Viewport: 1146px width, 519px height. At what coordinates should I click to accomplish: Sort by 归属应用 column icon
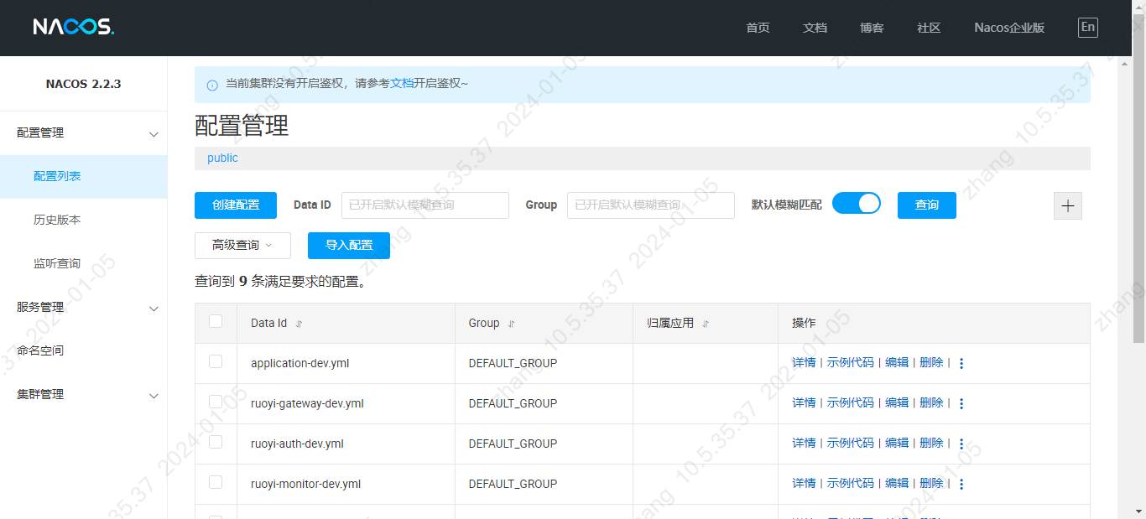point(705,324)
